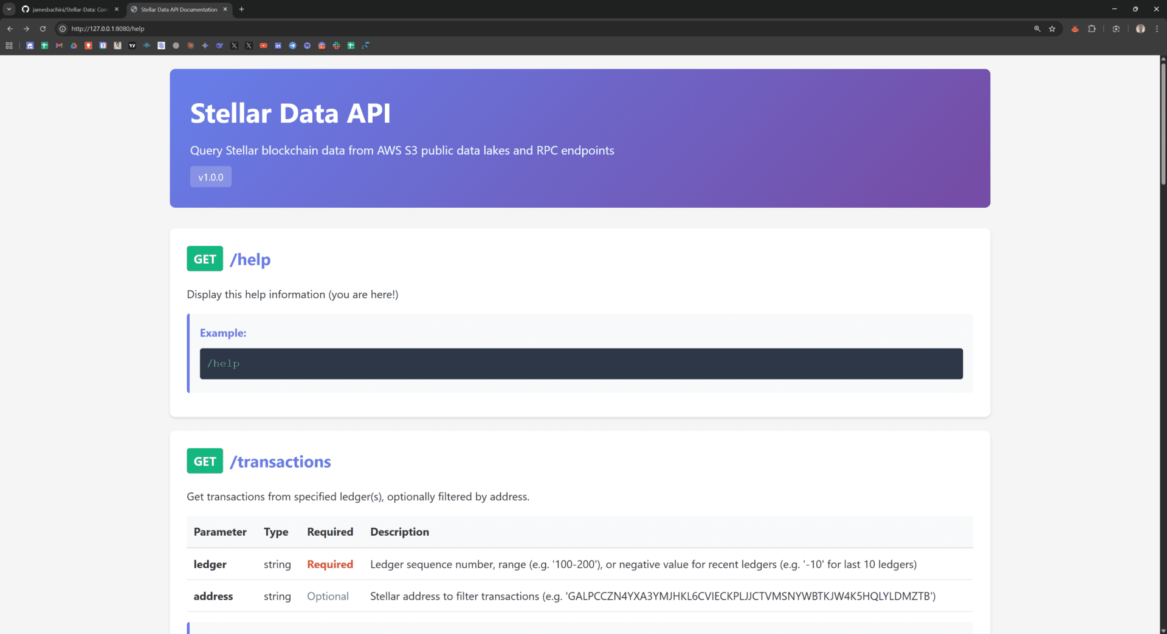Open the Extensions puzzle icon
Image resolution: width=1167 pixels, height=634 pixels.
(x=1092, y=29)
